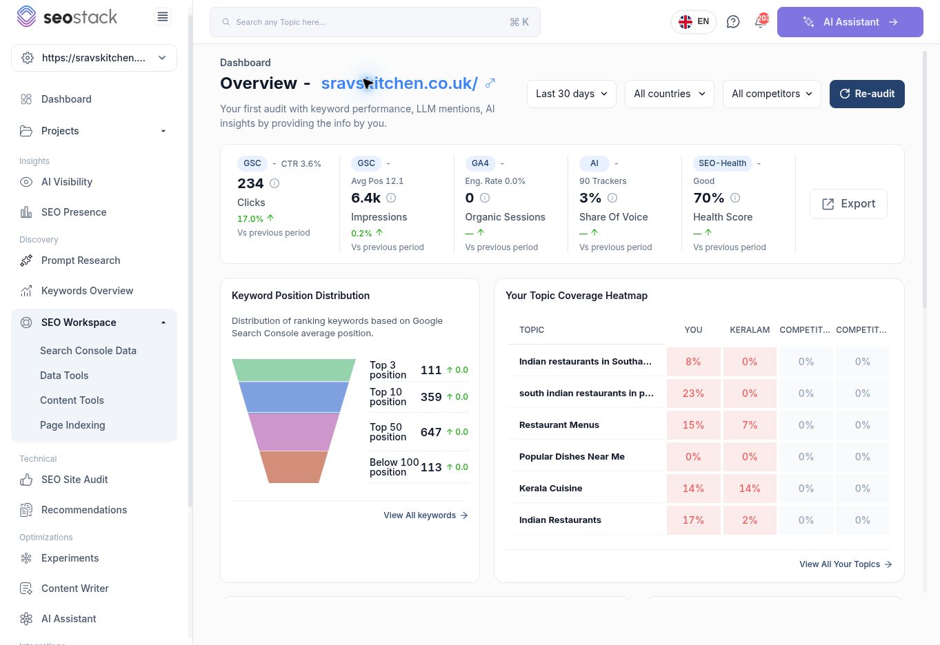Viewport: 940px width, 645px height.
Task: Click the seostack logo icon
Action: (26, 17)
